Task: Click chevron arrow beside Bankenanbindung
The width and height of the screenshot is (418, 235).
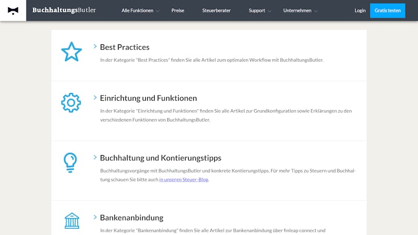Action: coord(95,217)
